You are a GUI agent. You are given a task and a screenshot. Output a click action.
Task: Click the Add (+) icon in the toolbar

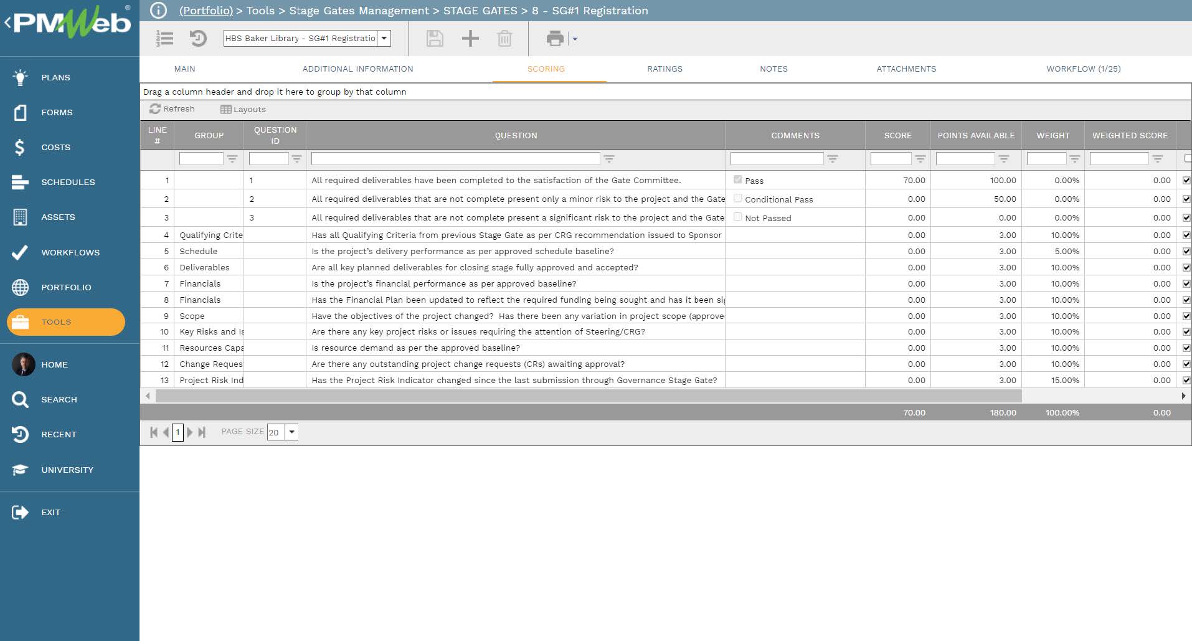click(470, 39)
